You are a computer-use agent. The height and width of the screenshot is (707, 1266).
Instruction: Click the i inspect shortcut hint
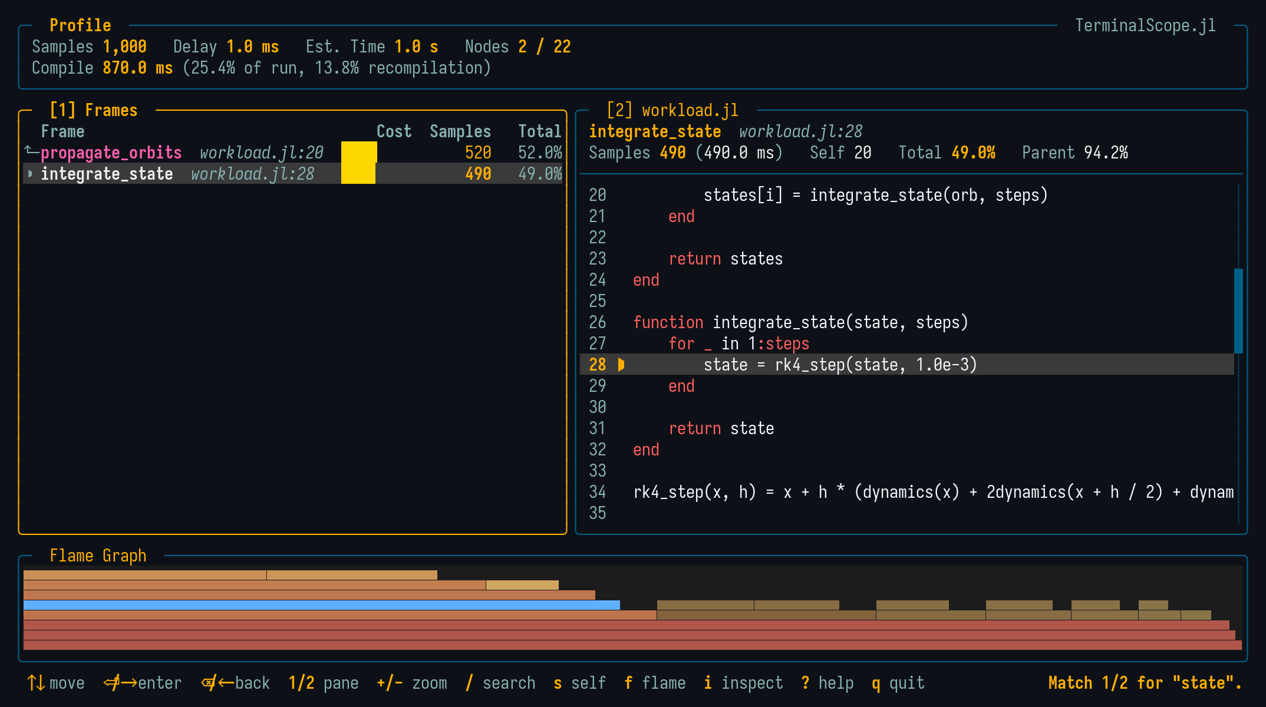pyautogui.click(x=743, y=683)
